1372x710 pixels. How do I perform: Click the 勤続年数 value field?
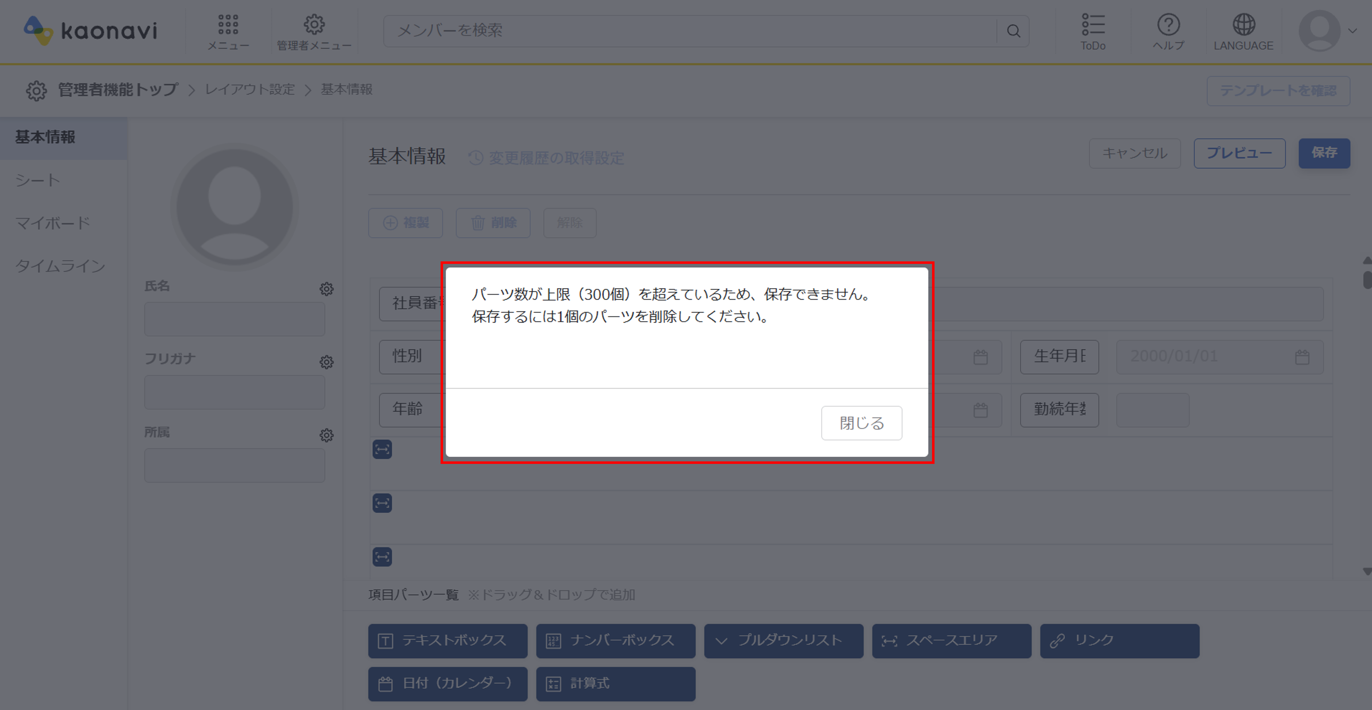coord(1152,410)
